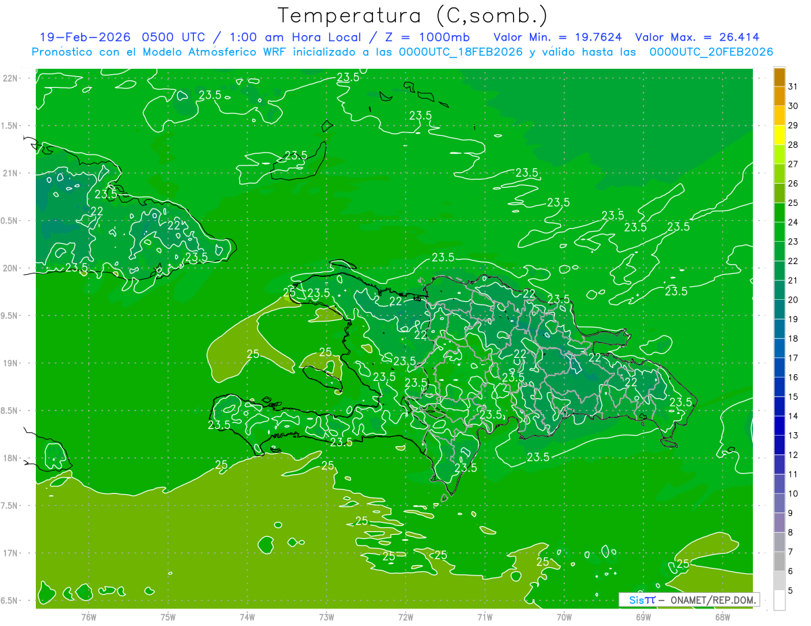Click the 69W longitude axis label
The height and width of the screenshot is (626, 811).
[x=643, y=617]
